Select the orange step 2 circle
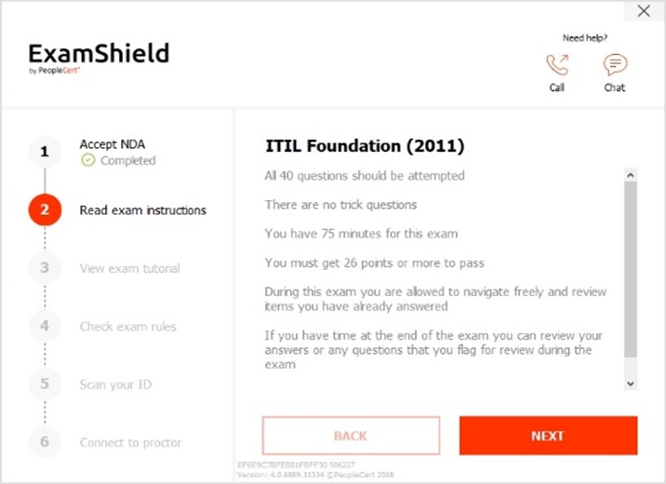This screenshot has width=666, height=484. pyautogui.click(x=45, y=209)
